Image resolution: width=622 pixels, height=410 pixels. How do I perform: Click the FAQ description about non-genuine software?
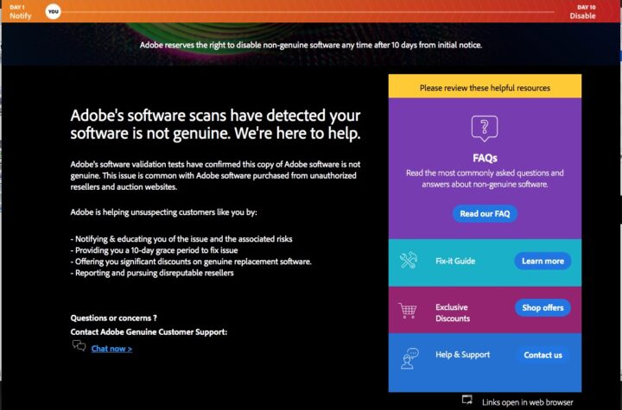click(x=485, y=179)
